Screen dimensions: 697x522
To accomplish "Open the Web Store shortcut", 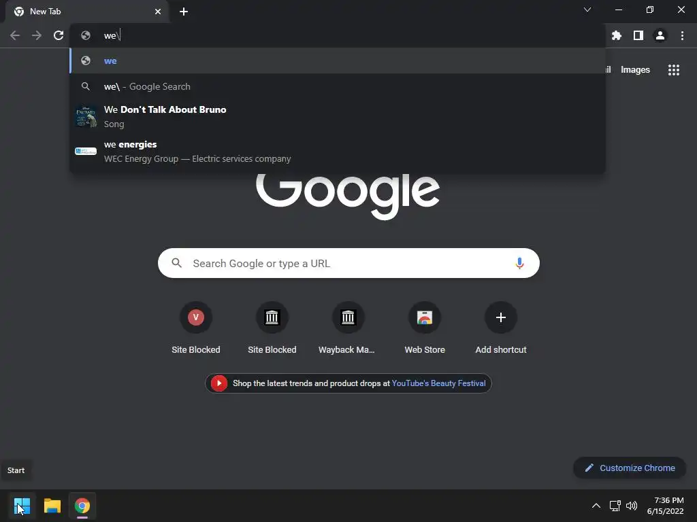I will point(425,328).
